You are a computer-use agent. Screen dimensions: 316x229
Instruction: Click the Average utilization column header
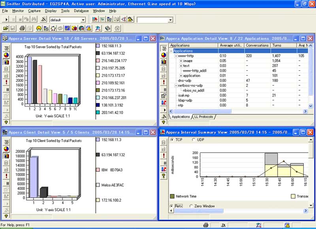[x=231, y=45]
